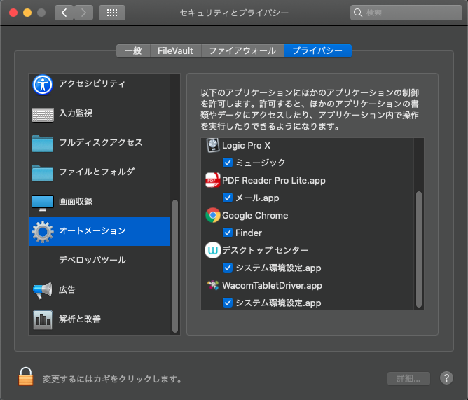
Task: Select フルディスクアクセス label in the sidebar
Action: coord(101,142)
